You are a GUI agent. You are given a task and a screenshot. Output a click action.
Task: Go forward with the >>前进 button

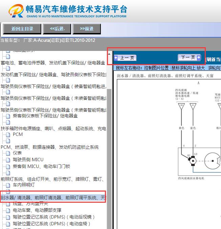87,29
